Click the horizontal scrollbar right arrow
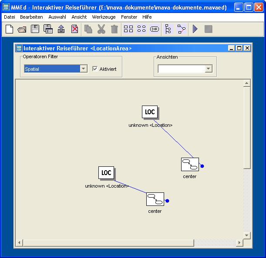This screenshot has height=258, width=266. click(x=239, y=243)
